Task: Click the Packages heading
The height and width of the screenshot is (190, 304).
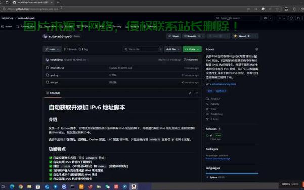Action: point(211,149)
